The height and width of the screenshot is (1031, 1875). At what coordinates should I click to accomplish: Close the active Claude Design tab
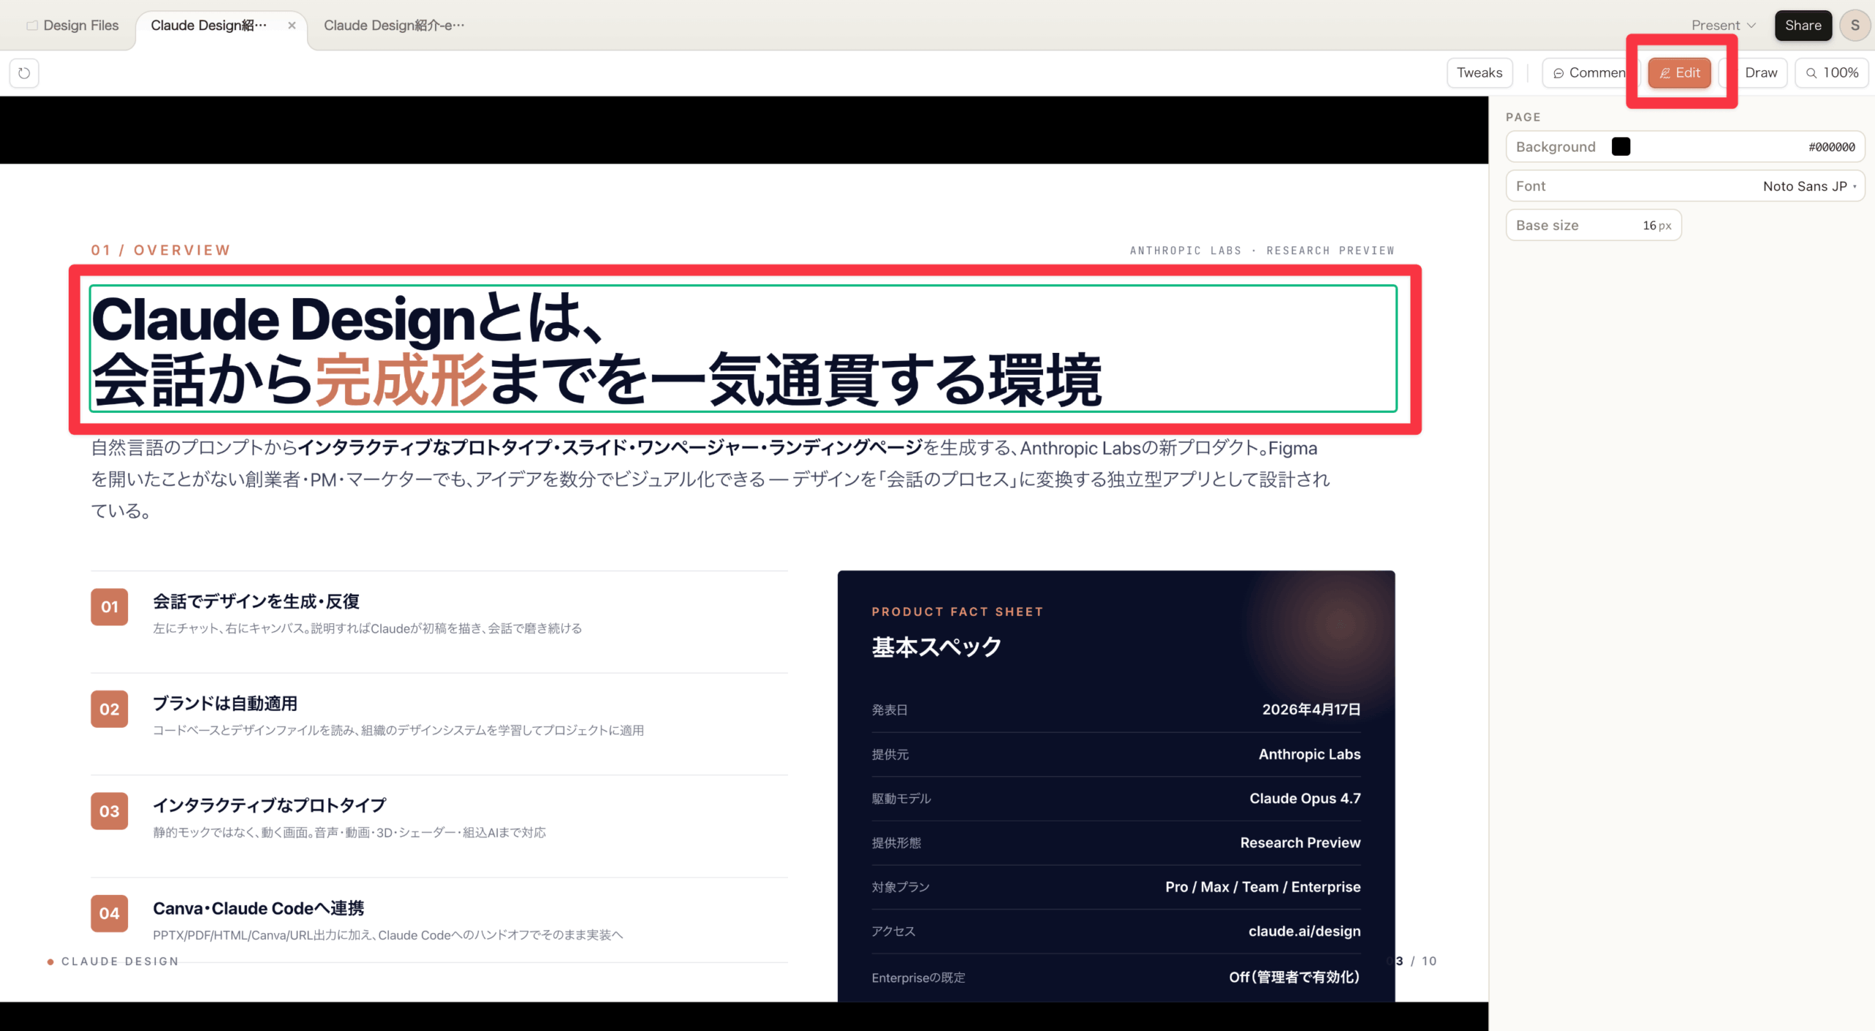tap(292, 25)
